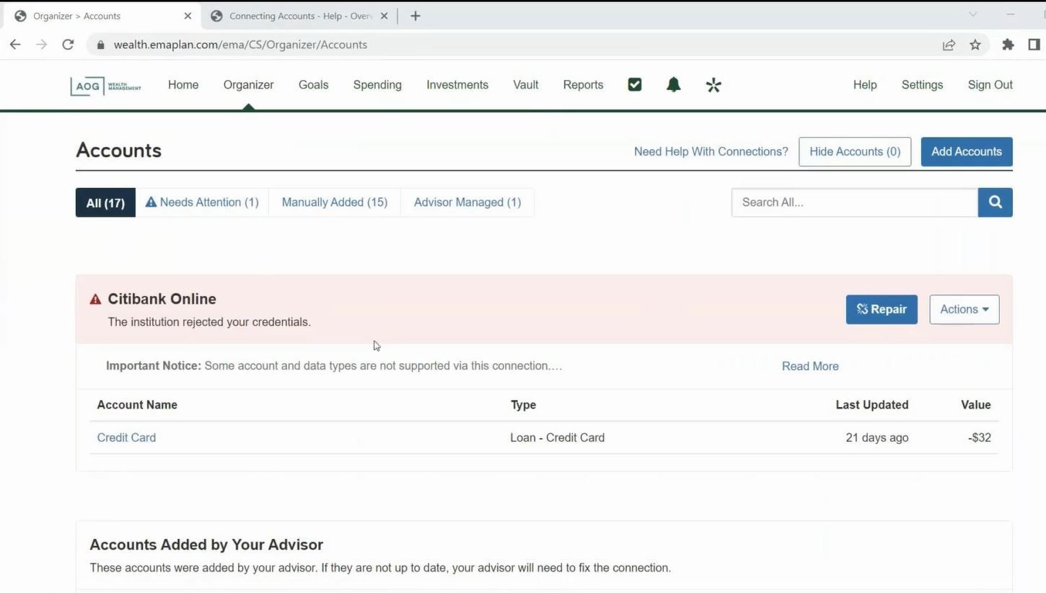Click the Last Updated column header
The image size is (1046, 593).
coord(872,405)
